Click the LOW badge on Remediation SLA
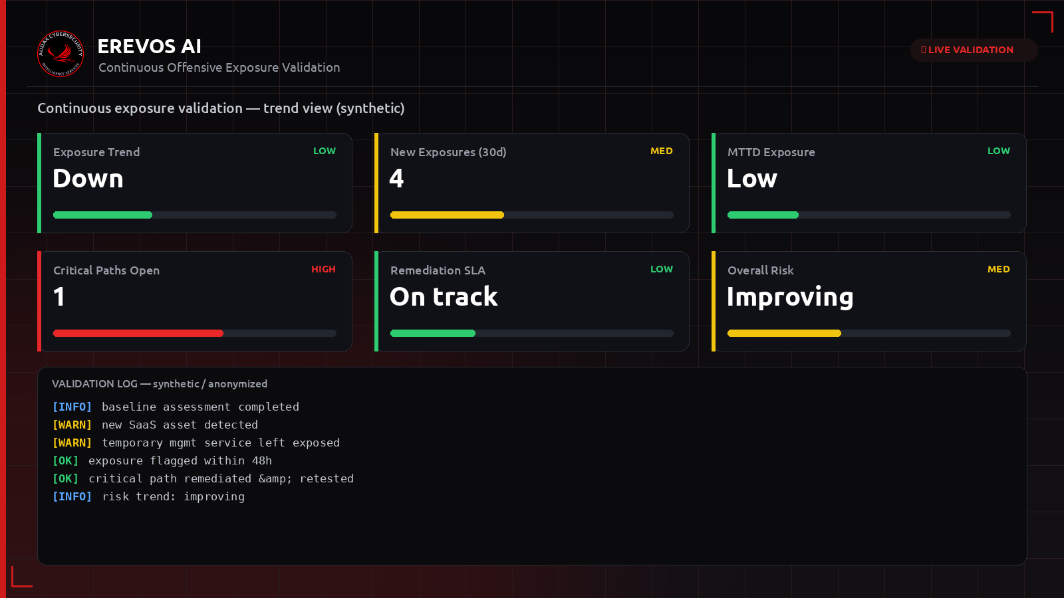This screenshot has height=598, width=1064. pos(662,269)
